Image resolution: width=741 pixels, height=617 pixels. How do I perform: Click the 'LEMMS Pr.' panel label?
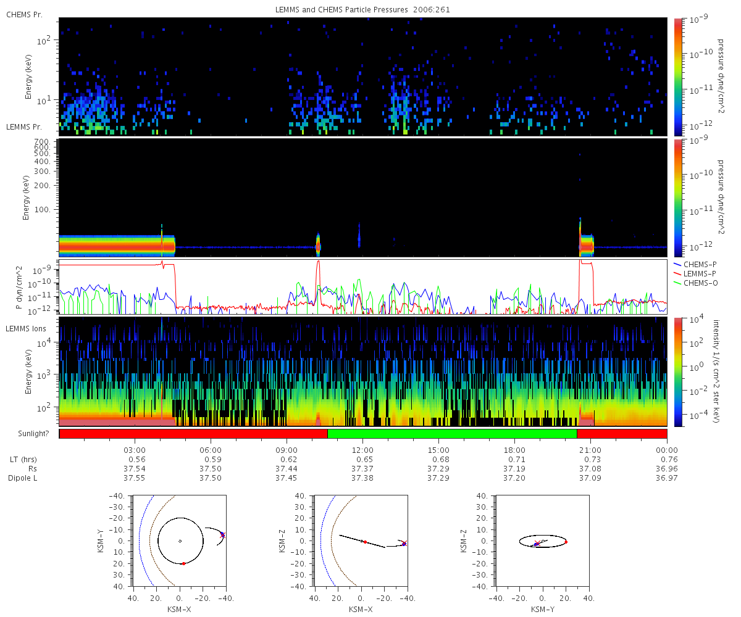tap(24, 126)
